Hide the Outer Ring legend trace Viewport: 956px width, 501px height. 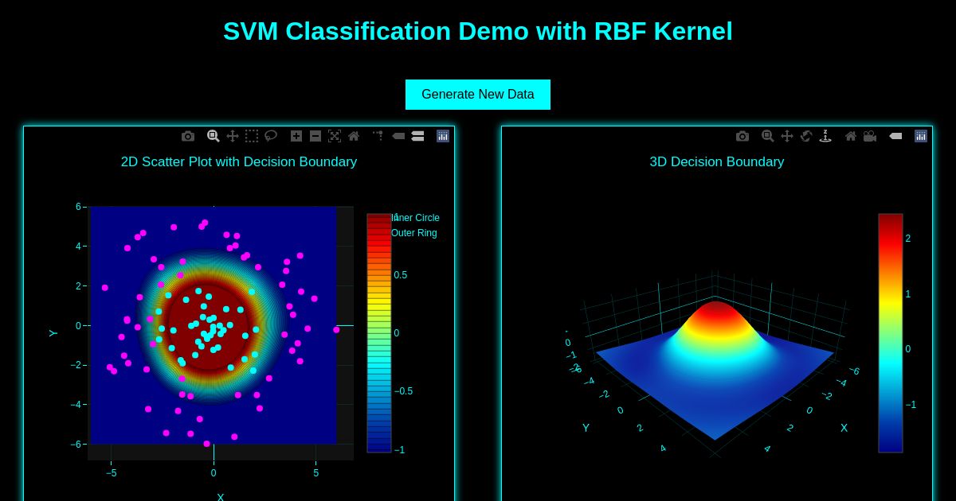[413, 233]
